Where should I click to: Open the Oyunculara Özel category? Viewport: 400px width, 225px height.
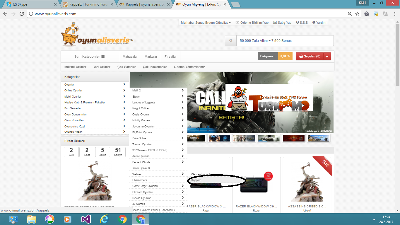pos(95,126)
